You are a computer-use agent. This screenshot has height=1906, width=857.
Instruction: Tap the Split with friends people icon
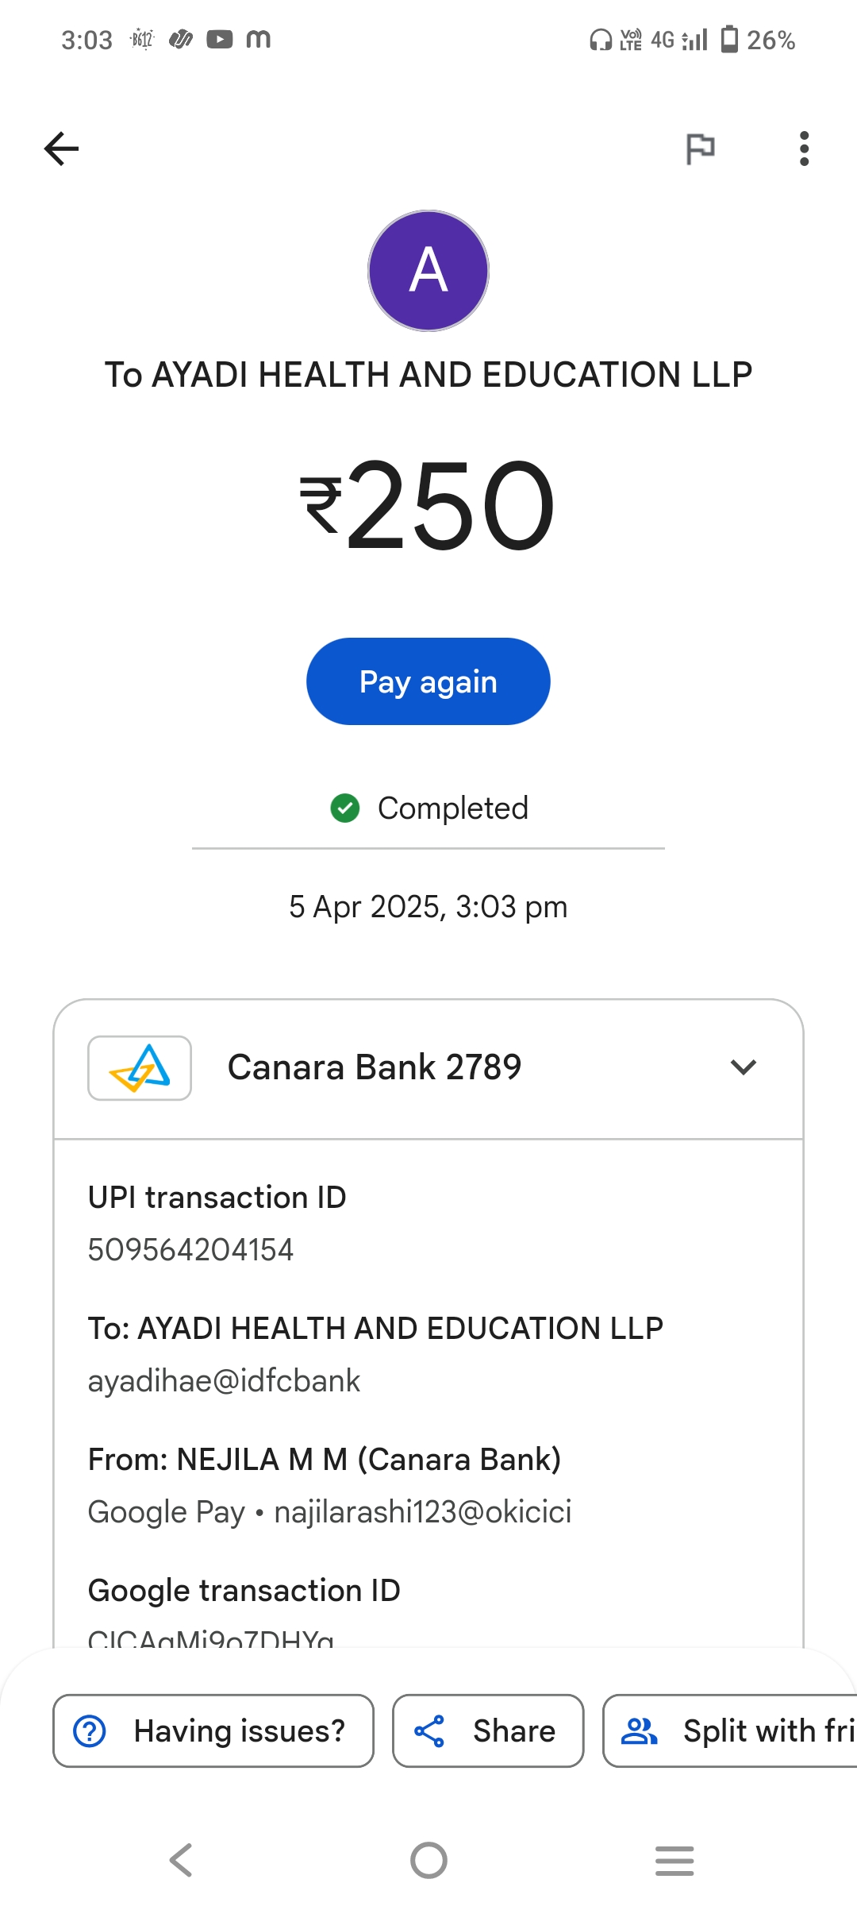click(x=639, y=1731)
